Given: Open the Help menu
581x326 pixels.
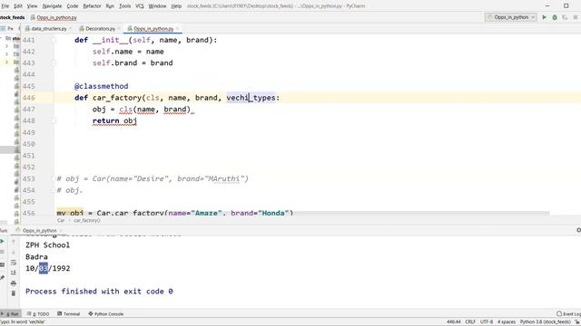Looking at the screenshot, I should [176, 6].
